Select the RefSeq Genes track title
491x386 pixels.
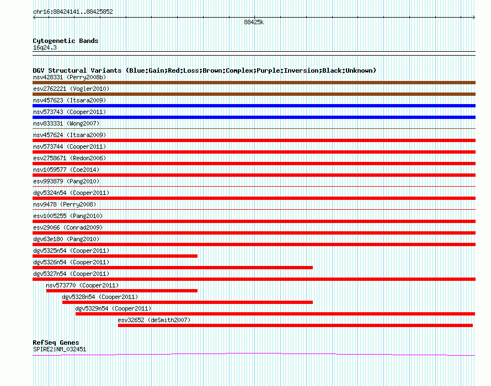(x=56, y=342)
